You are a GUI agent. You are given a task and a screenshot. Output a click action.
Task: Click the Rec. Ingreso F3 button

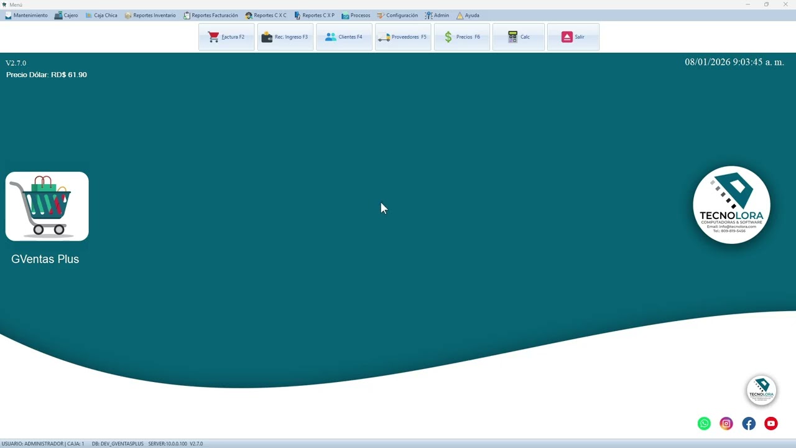click(285, 37)
